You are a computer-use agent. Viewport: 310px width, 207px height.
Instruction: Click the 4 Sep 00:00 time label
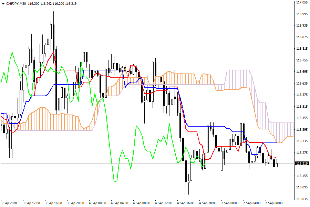point(97,203)
